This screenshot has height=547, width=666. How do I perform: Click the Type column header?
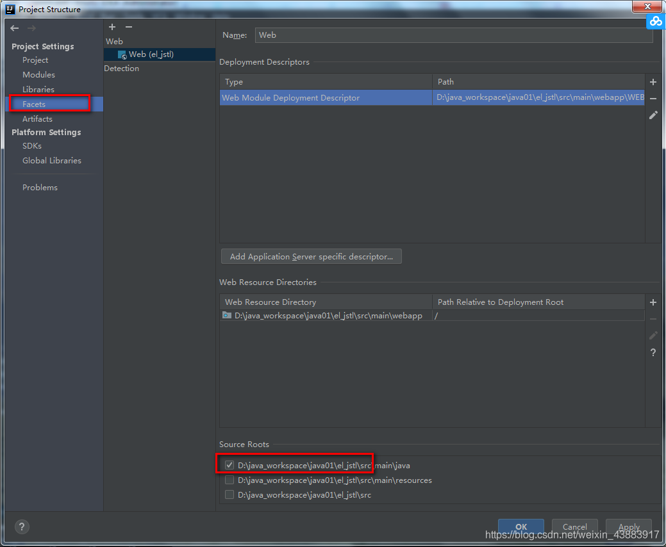pyautogui.click(x=326, y=82)
